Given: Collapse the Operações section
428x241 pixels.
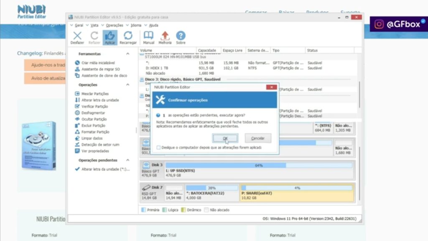Looking at the screenshot, I should point(128,85).
